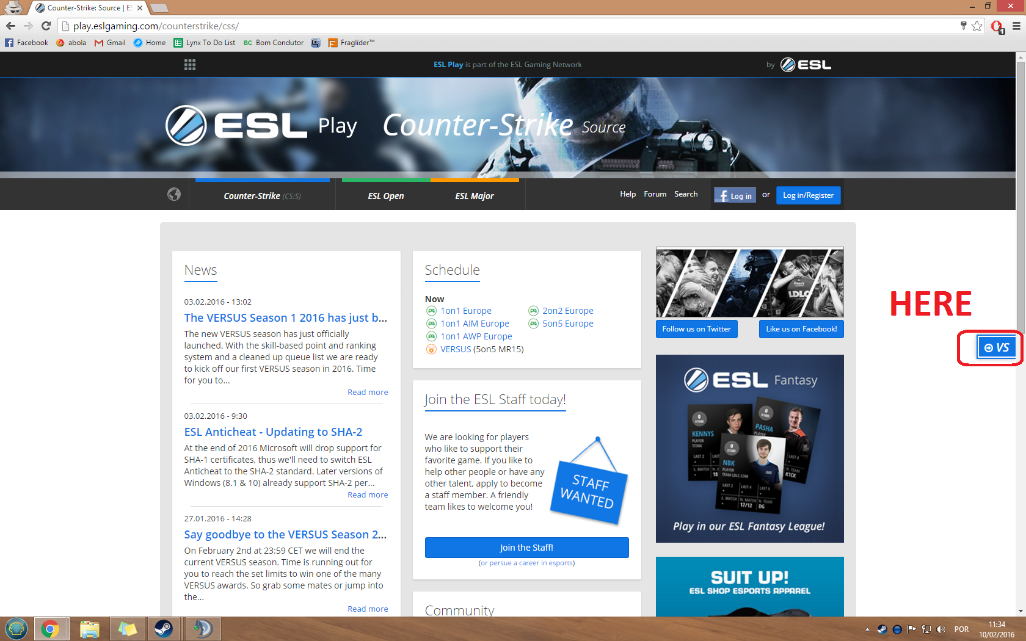The height and width of the screenshot is (641, 1026).
Task: Click the esports photo collage banner
Action: tap(750, 282)
